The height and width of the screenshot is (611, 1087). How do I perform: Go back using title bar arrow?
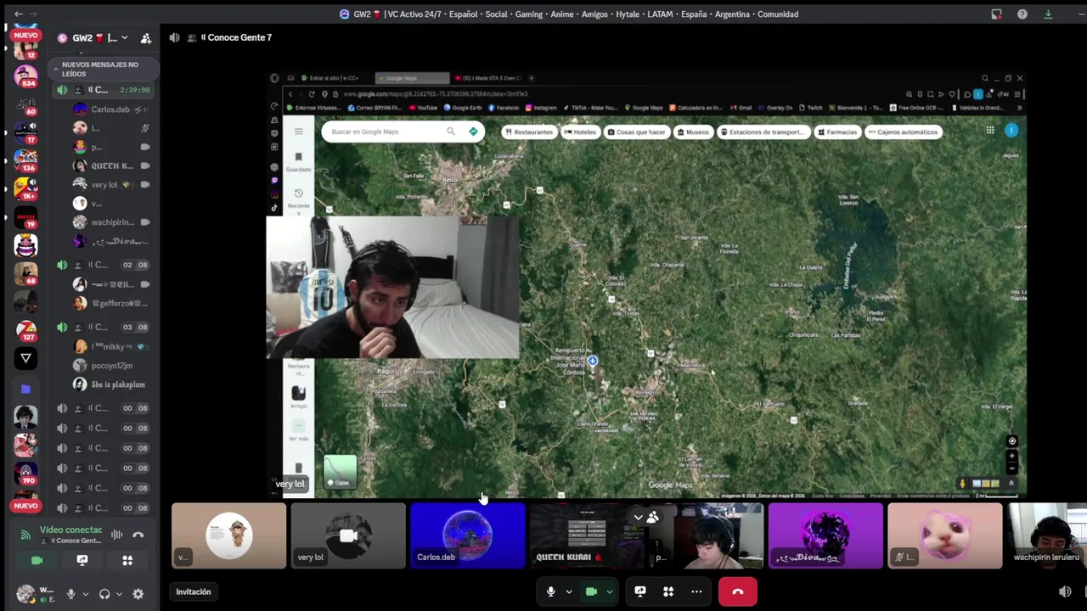click(19, 14)
